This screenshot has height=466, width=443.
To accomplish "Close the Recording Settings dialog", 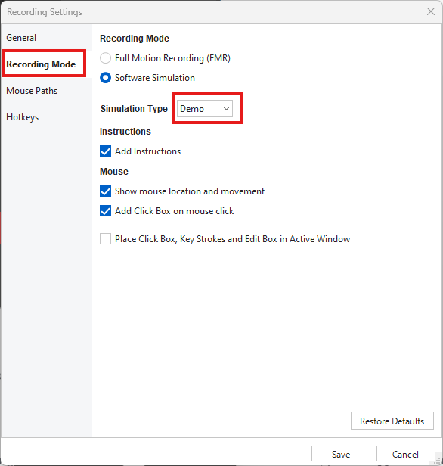I will (431, 11).
